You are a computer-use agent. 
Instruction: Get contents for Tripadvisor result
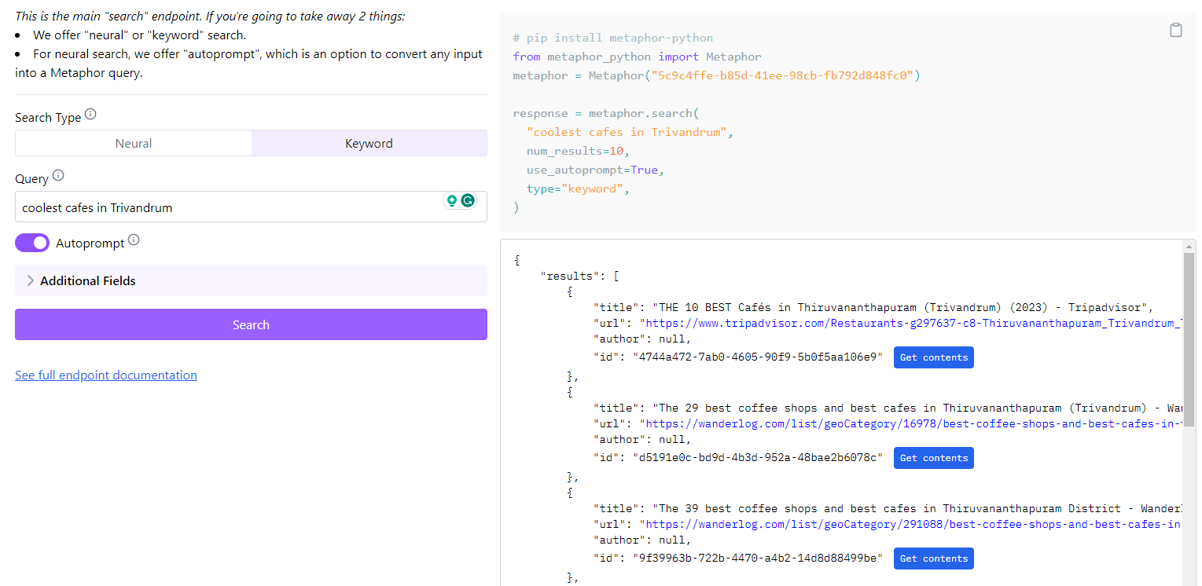point(934,357)
